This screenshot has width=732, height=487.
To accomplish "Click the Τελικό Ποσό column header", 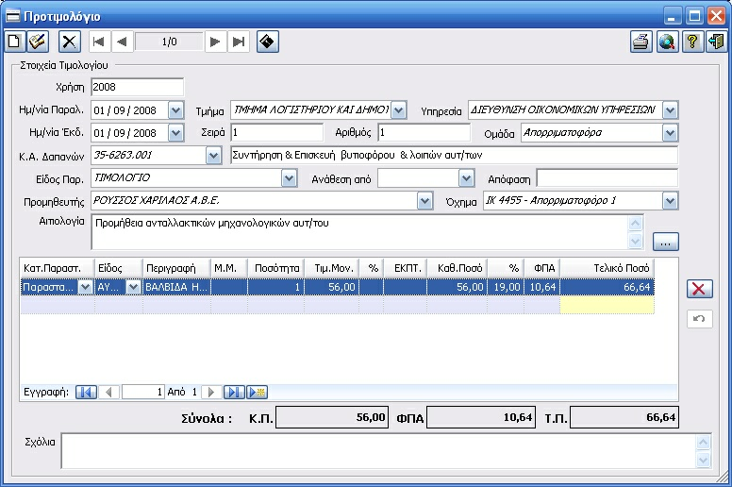I will click(x=607, y=268).
